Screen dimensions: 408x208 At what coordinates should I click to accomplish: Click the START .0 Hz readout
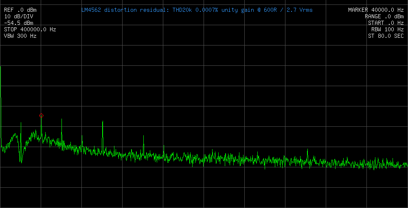click(386, 23)
